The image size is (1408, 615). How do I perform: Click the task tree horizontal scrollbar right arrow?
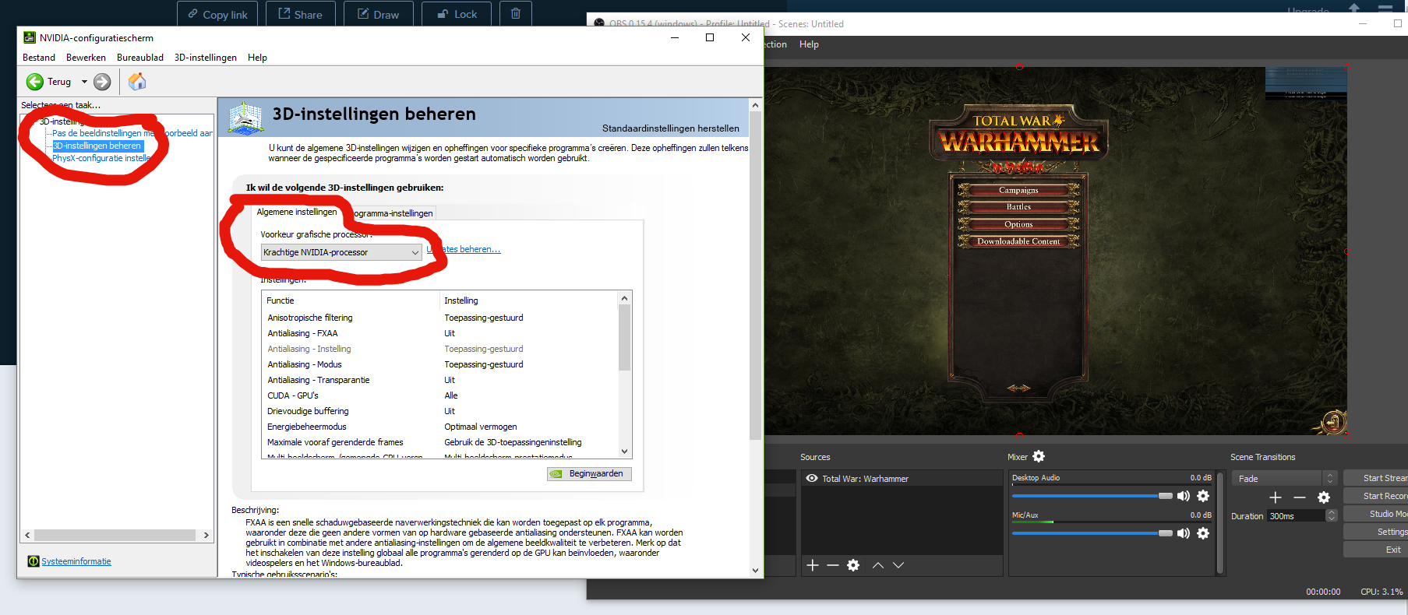click(x=206, y=535)
